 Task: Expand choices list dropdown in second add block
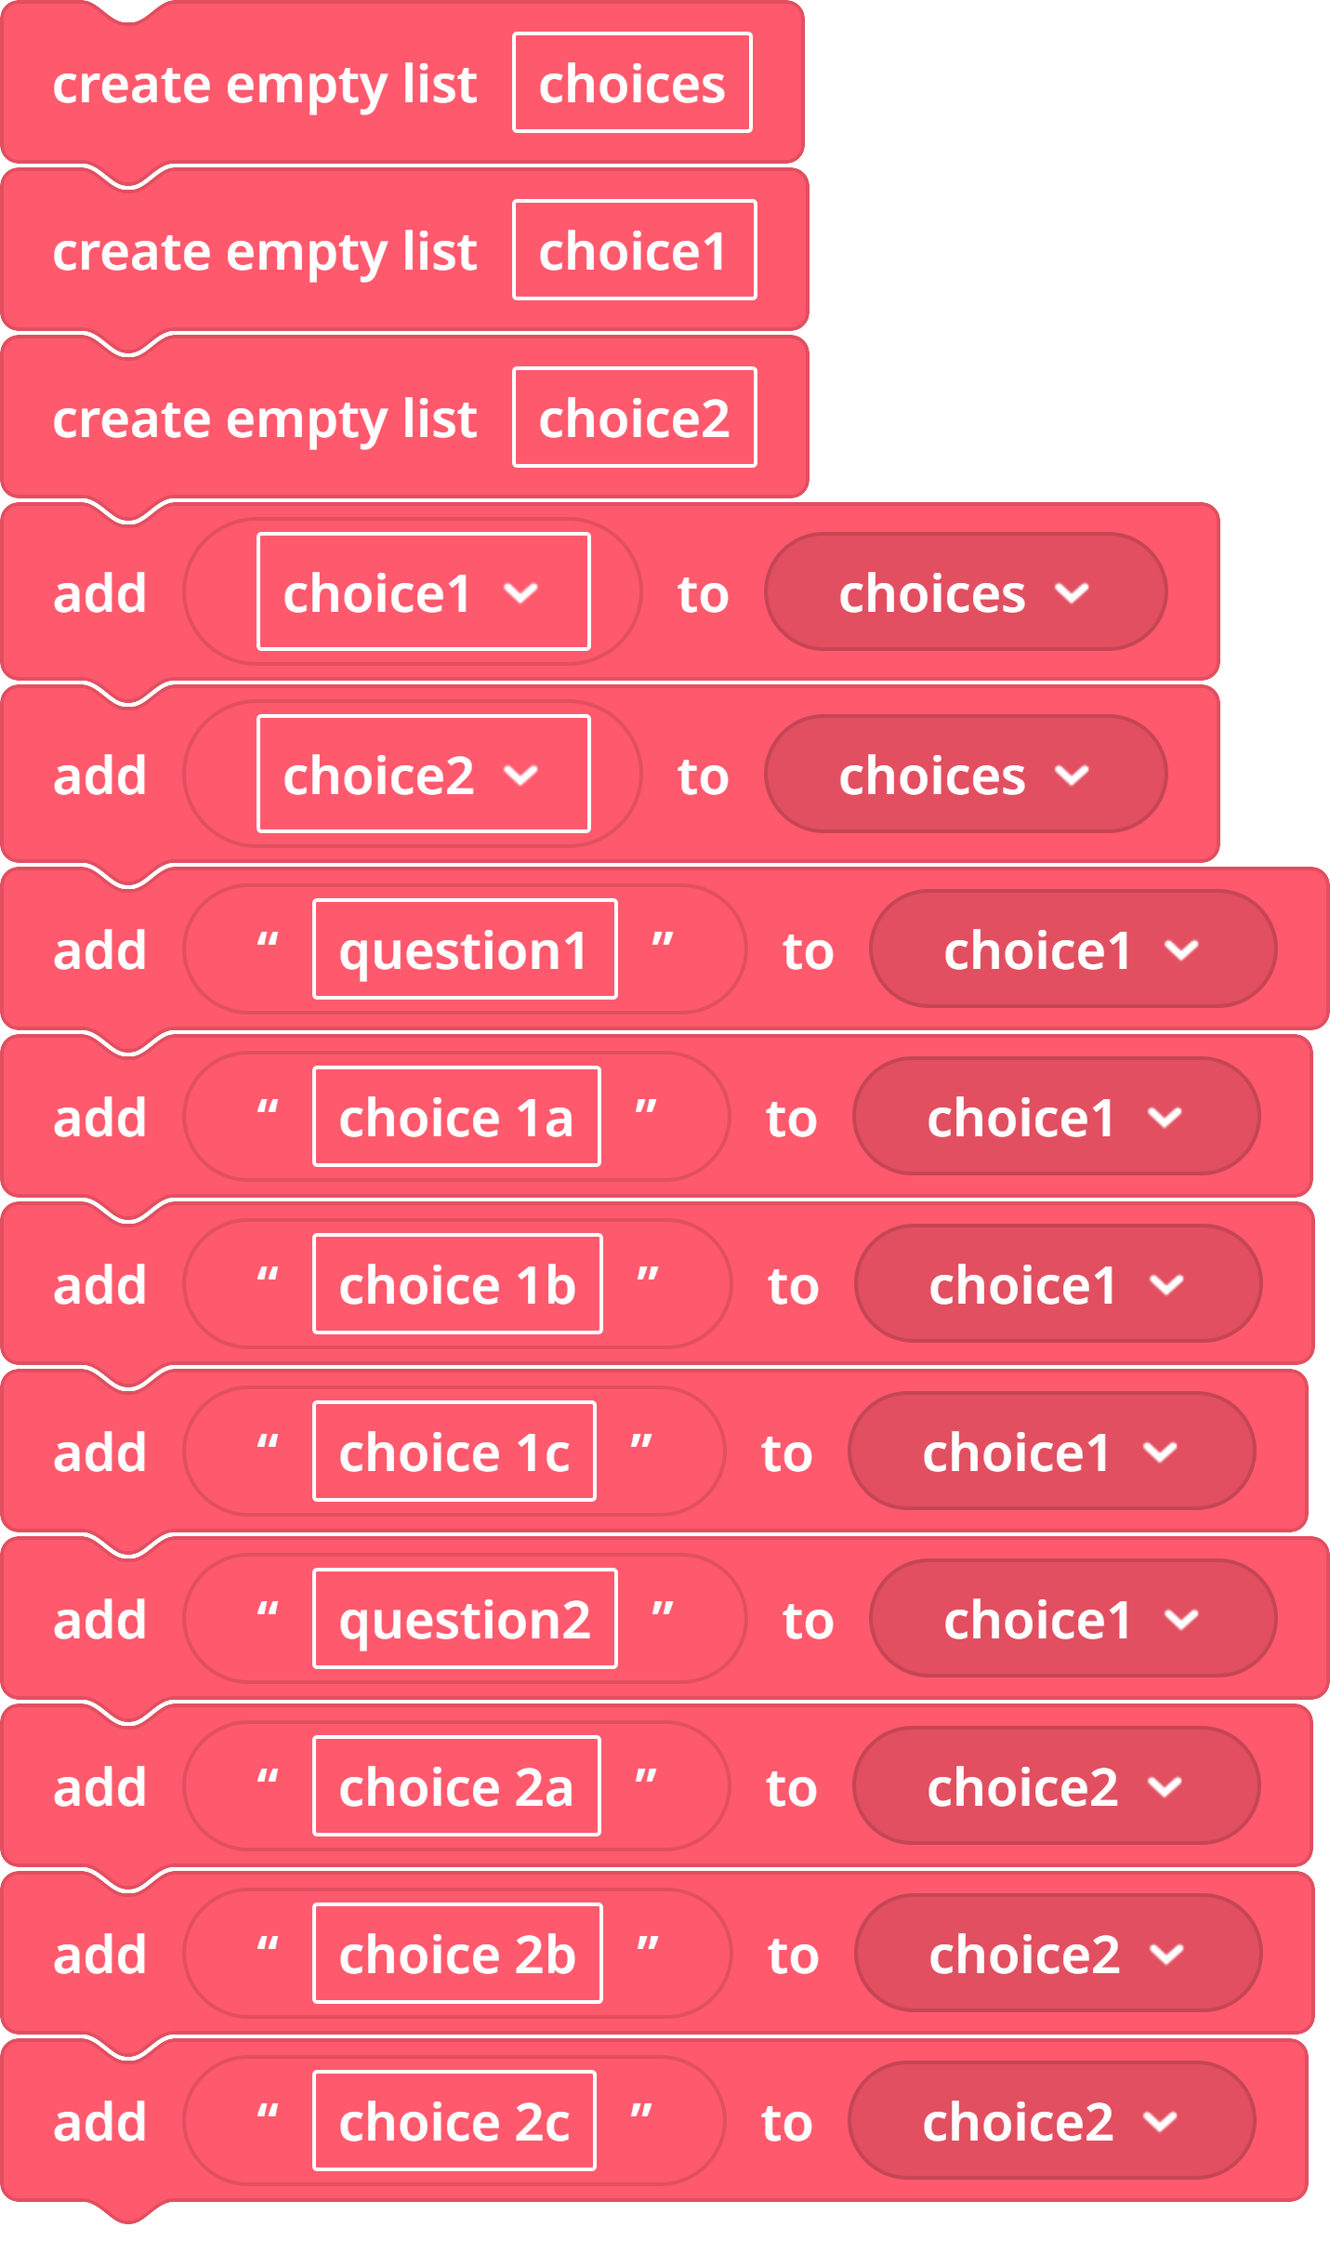pos(965,774)
